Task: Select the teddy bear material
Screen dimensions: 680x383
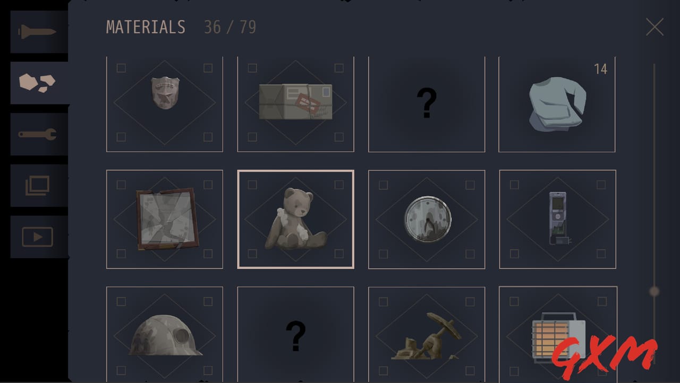Action: pos(295,219)
